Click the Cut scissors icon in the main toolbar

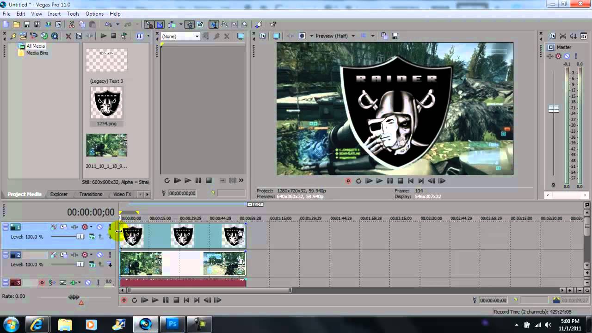point(72,25)
